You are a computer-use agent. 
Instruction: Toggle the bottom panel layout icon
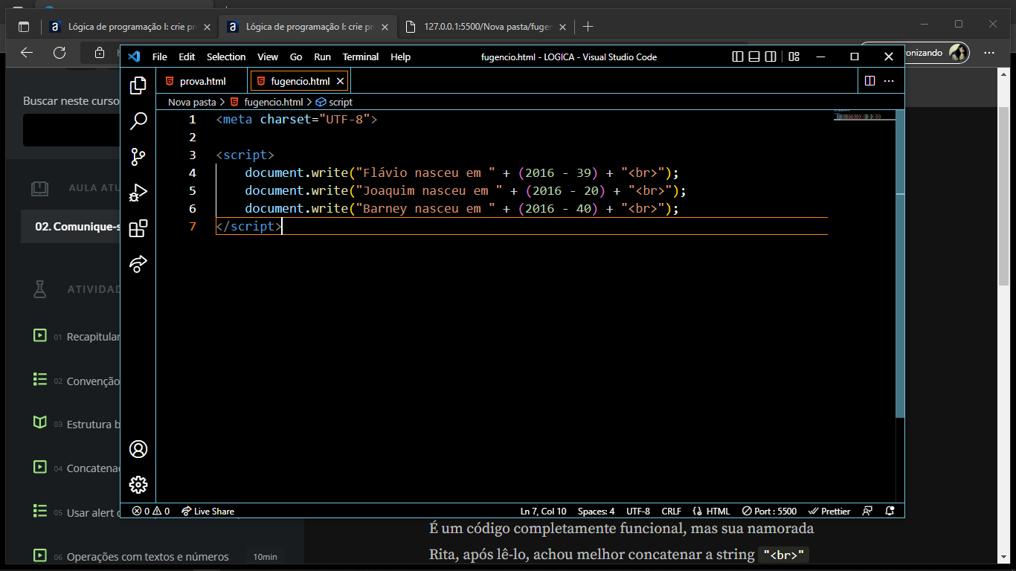coord(754,57)
